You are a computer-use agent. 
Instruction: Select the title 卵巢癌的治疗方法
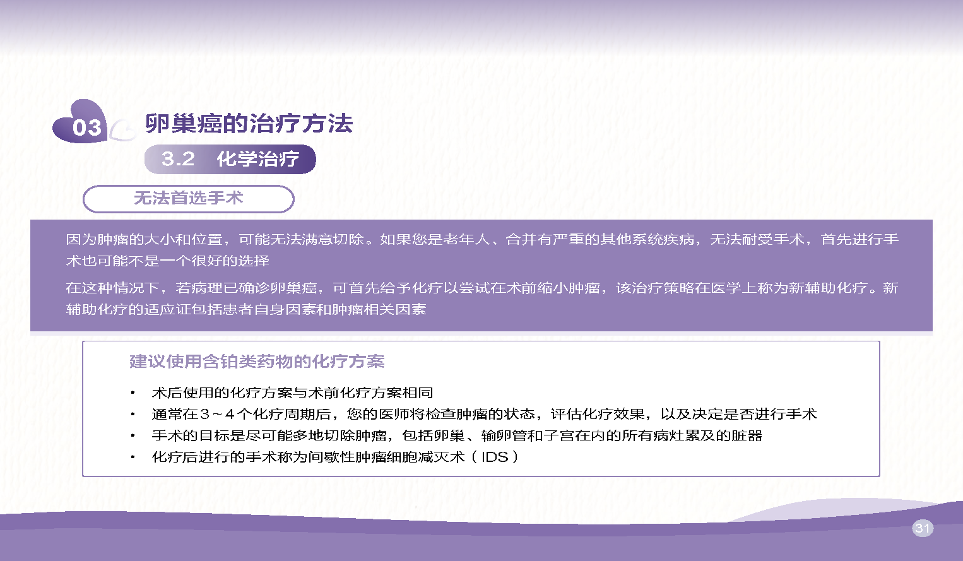[249, 123]
